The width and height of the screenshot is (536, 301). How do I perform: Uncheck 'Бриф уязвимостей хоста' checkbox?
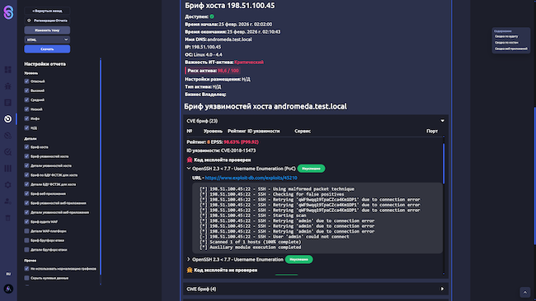(26, 156)
